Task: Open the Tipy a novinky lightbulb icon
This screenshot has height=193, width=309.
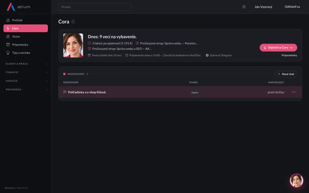Action: click(8, 53)
